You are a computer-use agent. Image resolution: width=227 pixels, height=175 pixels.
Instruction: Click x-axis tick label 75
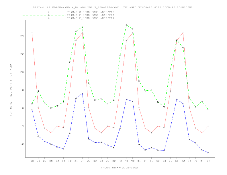click(189, 161)
